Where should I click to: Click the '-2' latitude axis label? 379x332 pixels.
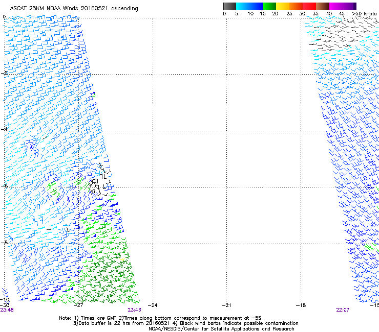[4, 73]
